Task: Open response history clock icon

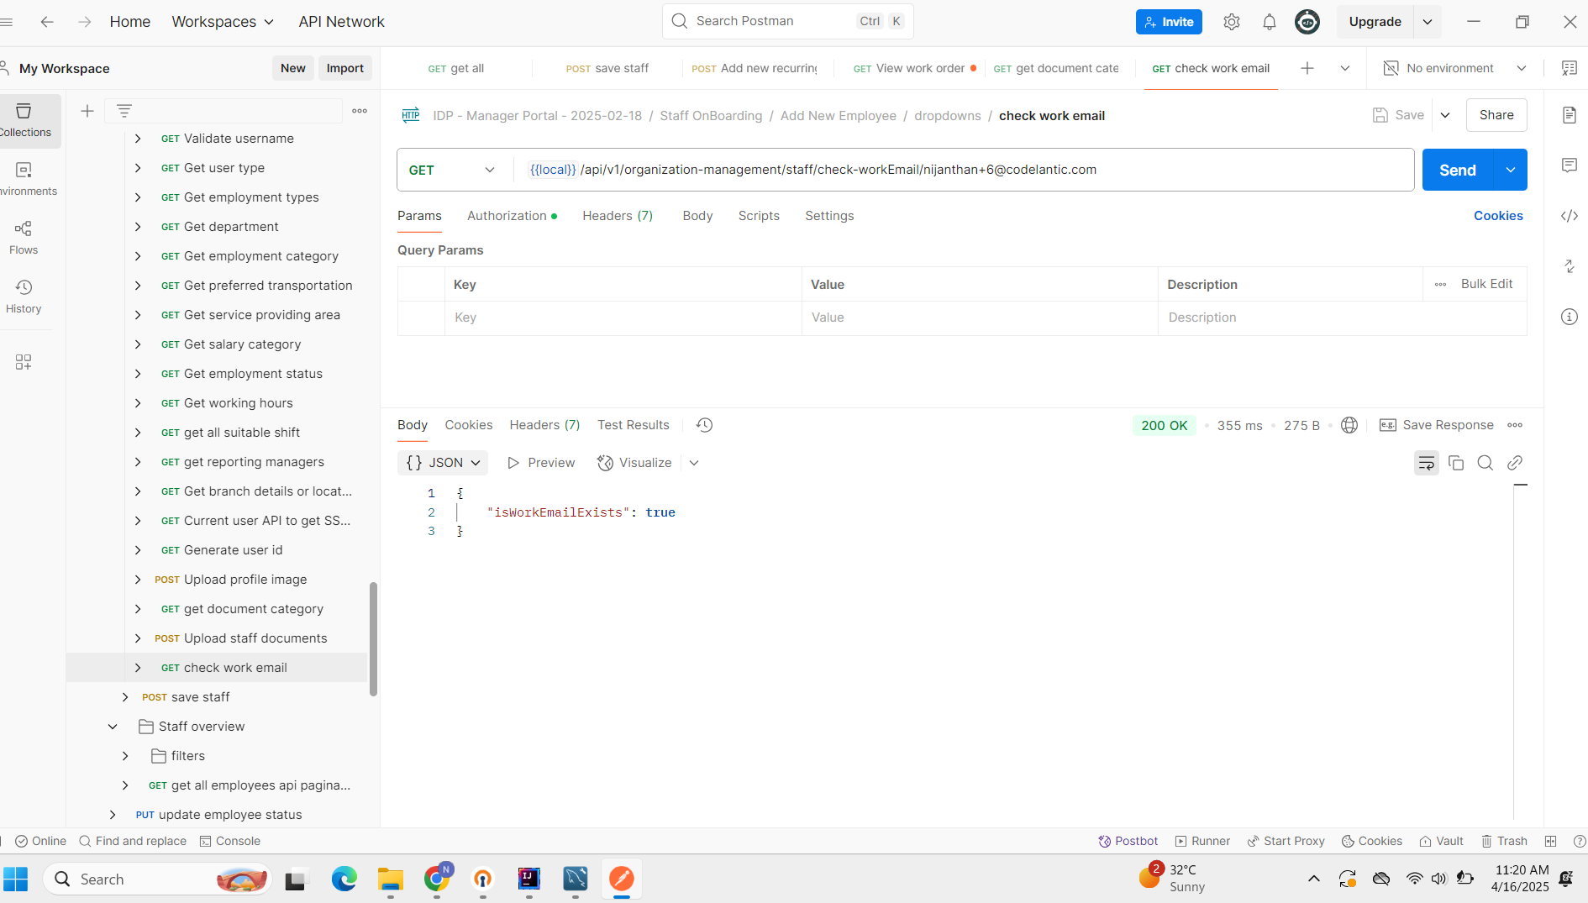Action: 705,425
